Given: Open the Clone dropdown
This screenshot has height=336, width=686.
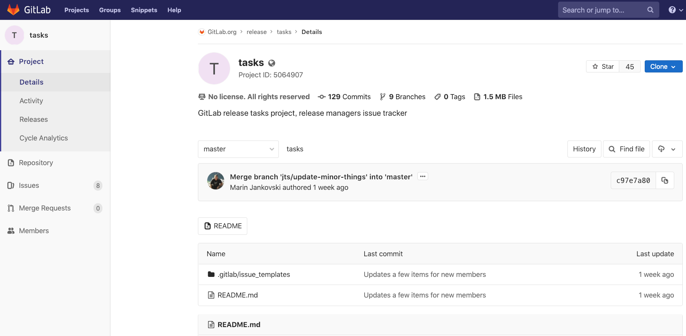Looking at the screenshot, I should click(x=663, y=66).
